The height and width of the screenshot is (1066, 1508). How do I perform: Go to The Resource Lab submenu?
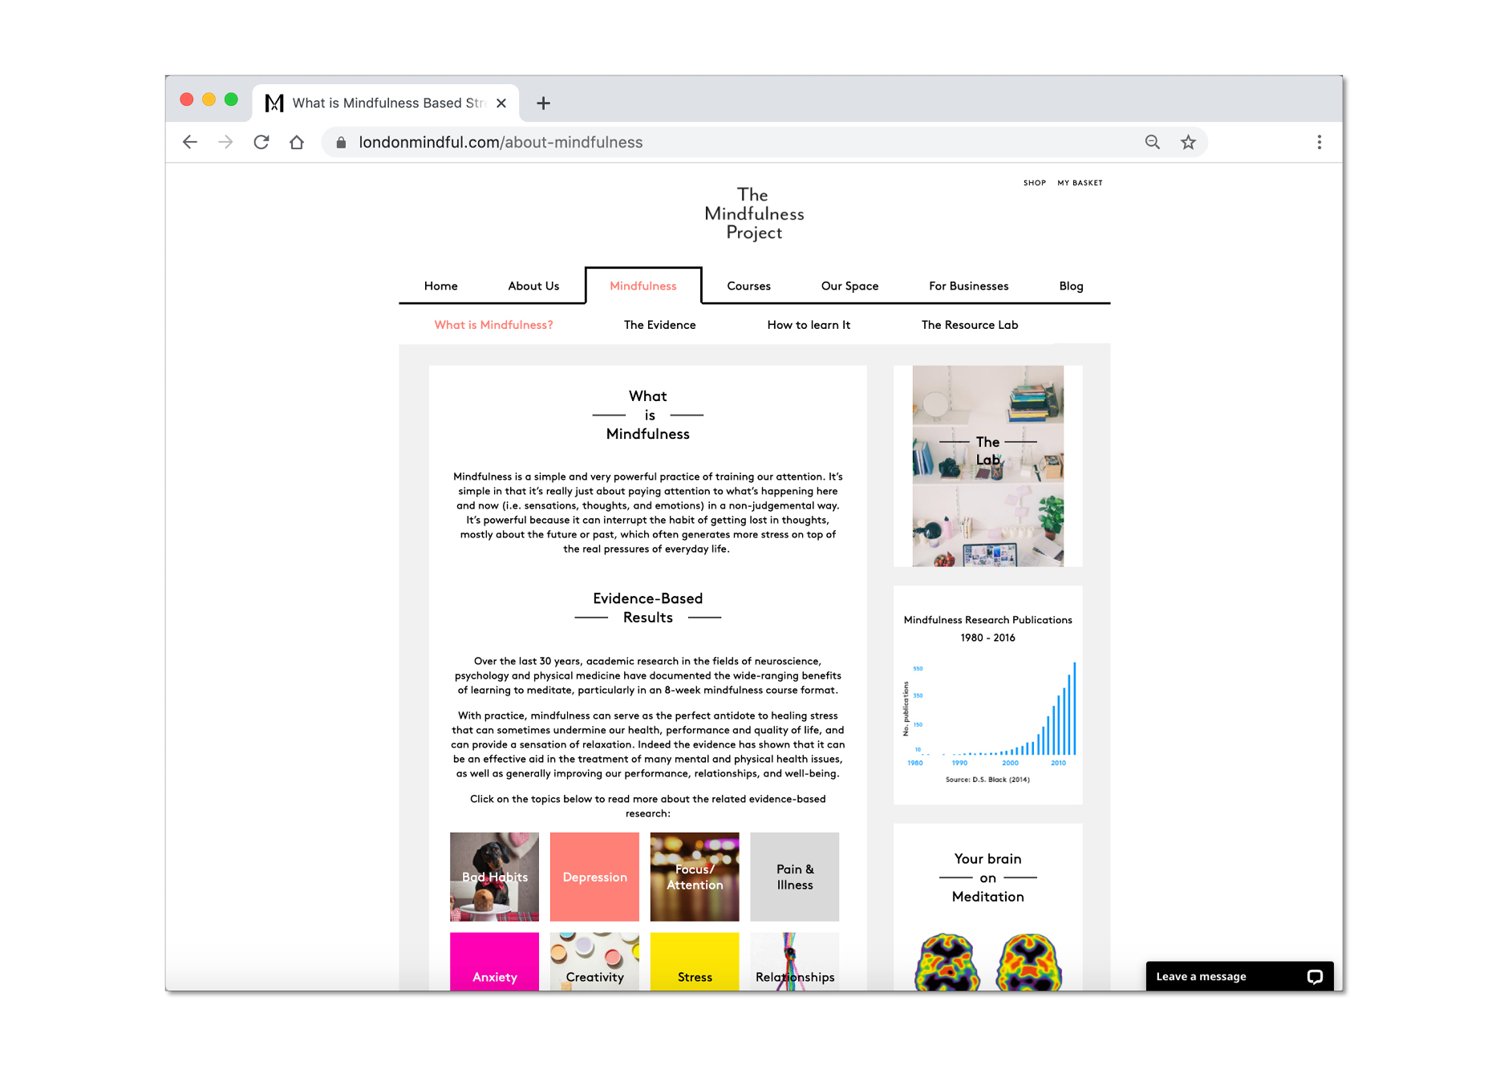pyautogui.click(x=970, y=325)
